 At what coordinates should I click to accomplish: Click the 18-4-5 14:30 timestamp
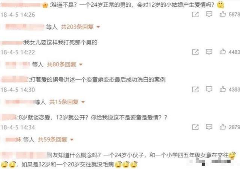(18, 90)
